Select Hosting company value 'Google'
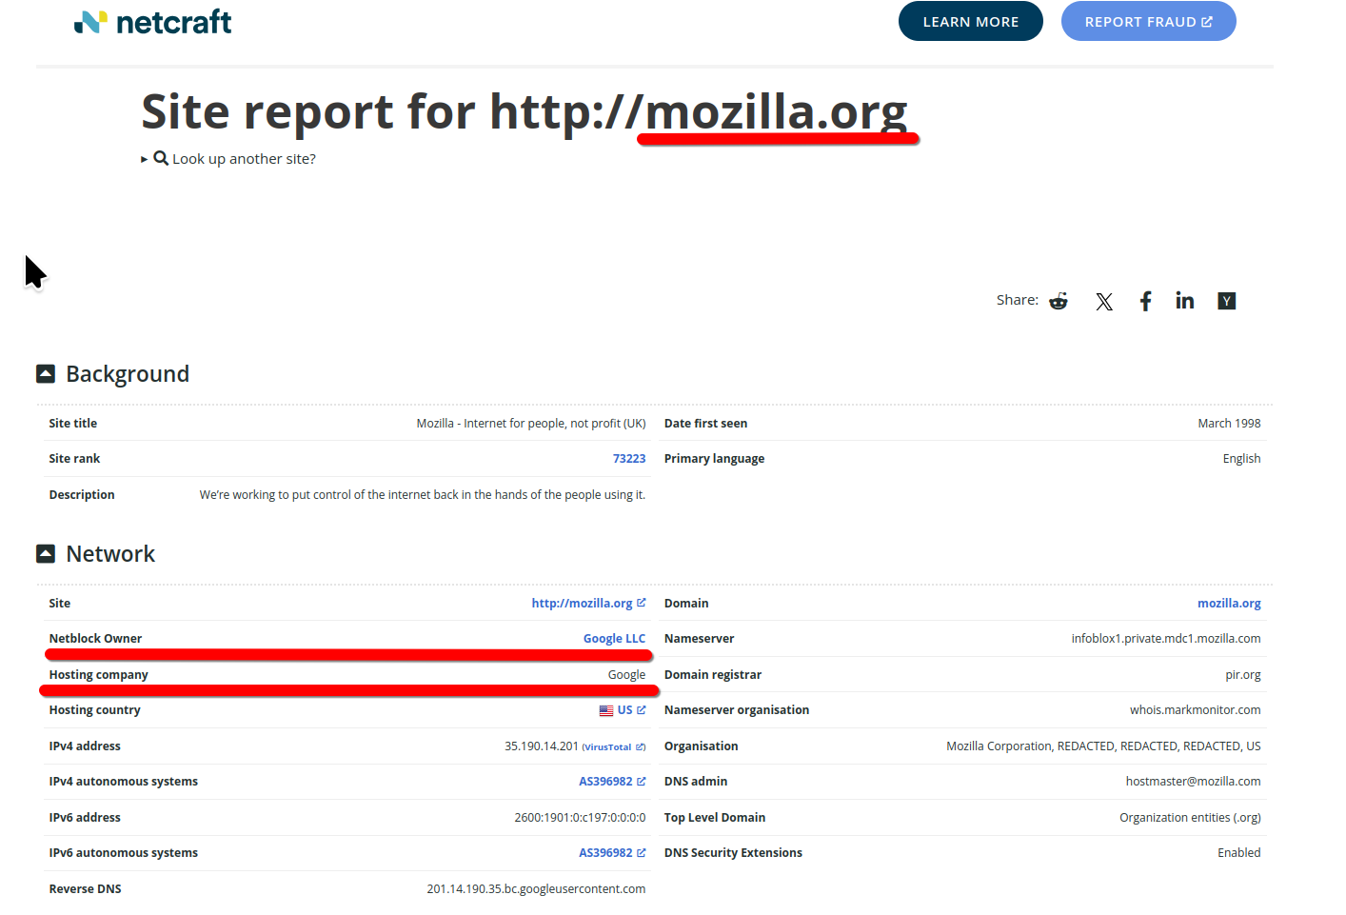1346x915 pixels. pos(626,675)
